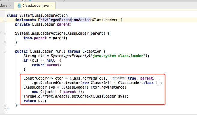Click the fold end marker at final closing brace

click(x=5, y=110)
